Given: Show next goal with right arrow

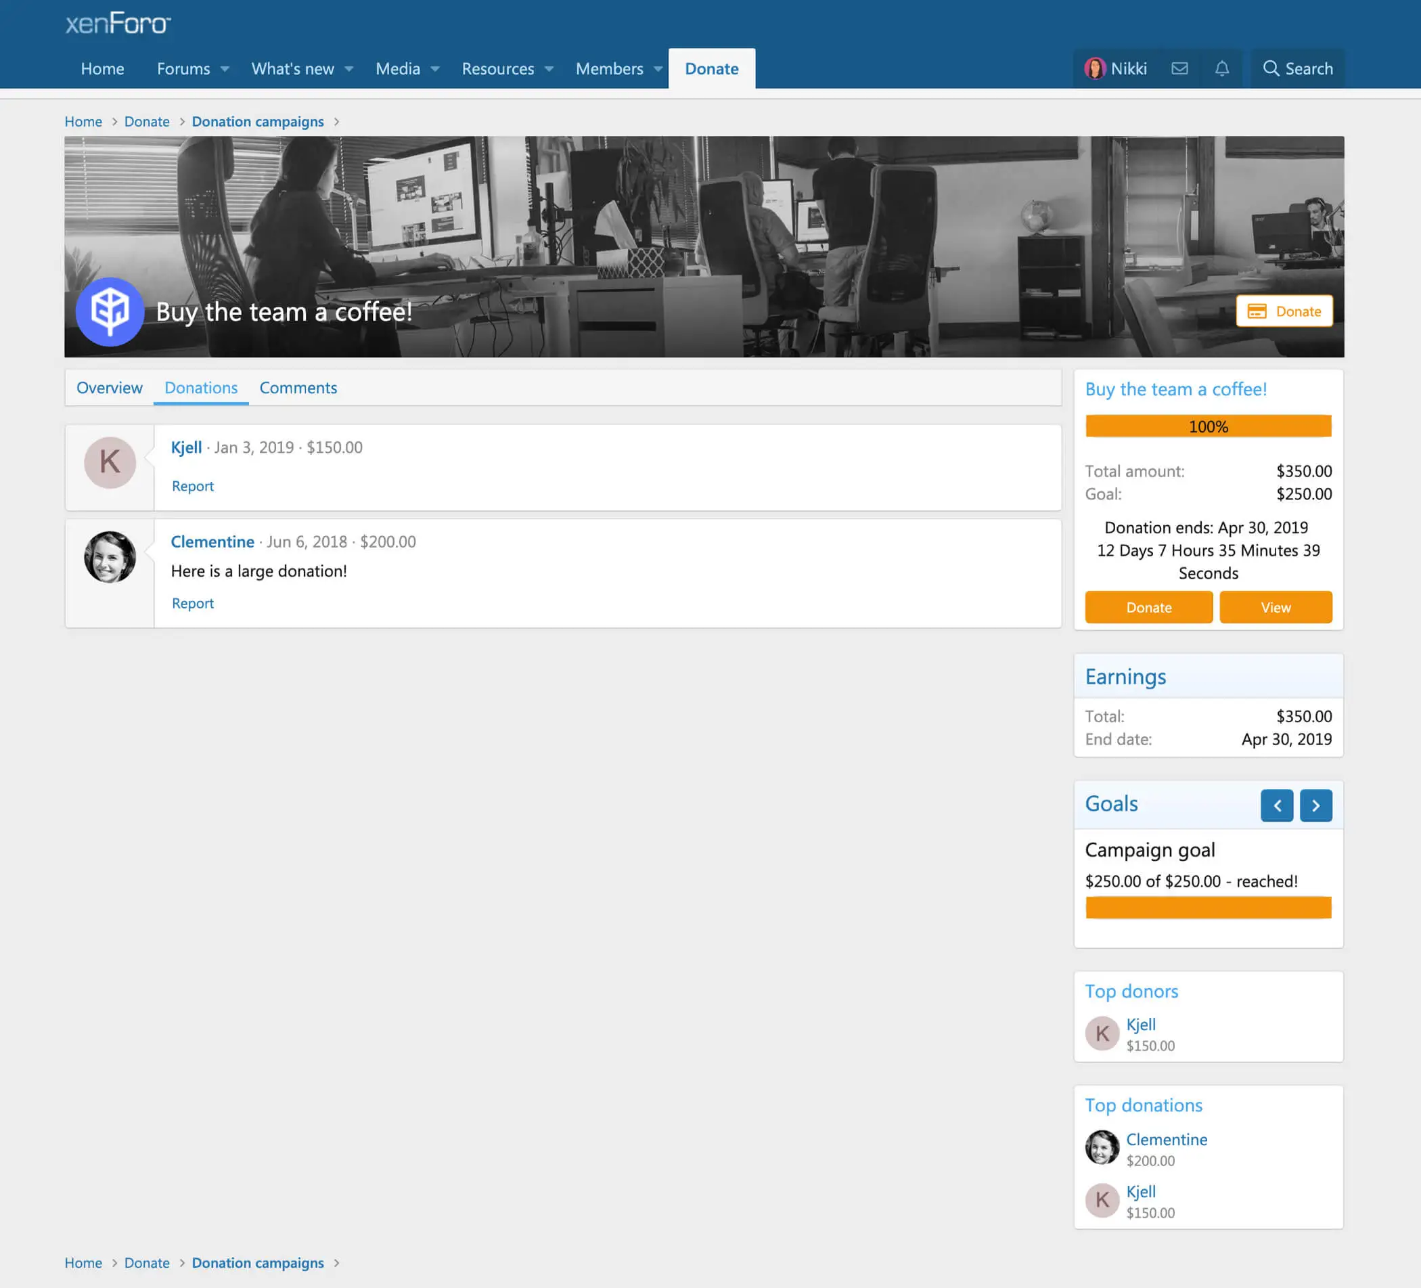Looking at the screenshot, I should coord(1315,805).
